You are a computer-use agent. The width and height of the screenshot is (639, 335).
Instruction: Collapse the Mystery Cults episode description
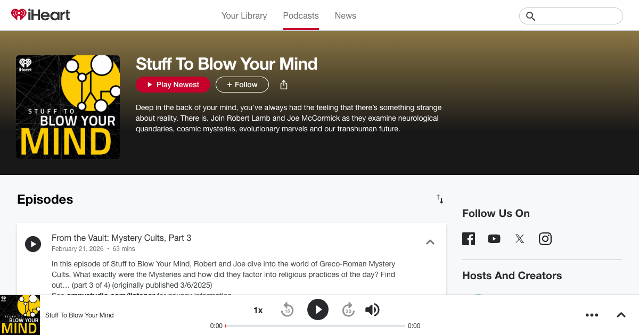coord(430,241)
